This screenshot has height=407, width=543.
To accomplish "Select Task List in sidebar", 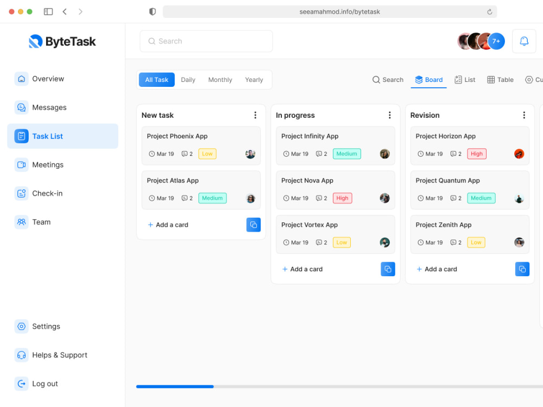I will pyautogui.click(x=62, y=136).
